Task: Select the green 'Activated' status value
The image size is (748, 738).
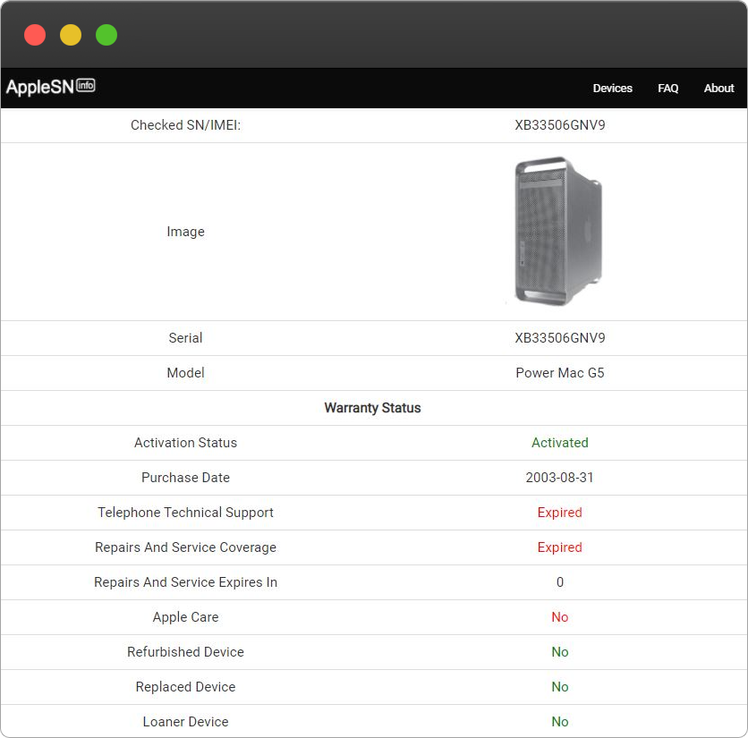Action: tap(559, 443)
